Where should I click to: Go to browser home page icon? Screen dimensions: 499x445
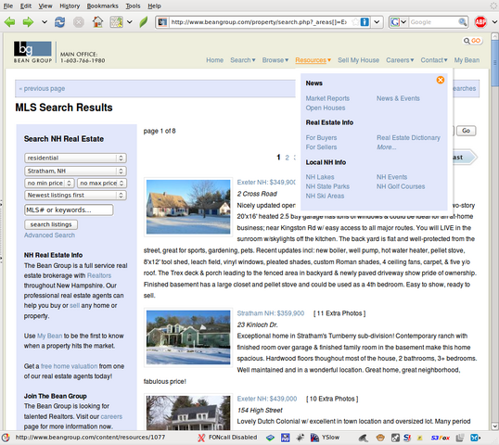click(x=97, y=22)
